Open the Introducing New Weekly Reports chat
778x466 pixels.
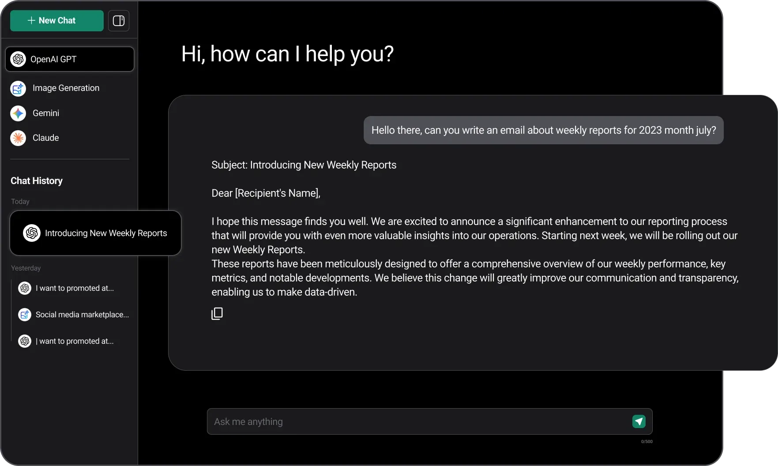click(x=105, y=233)
